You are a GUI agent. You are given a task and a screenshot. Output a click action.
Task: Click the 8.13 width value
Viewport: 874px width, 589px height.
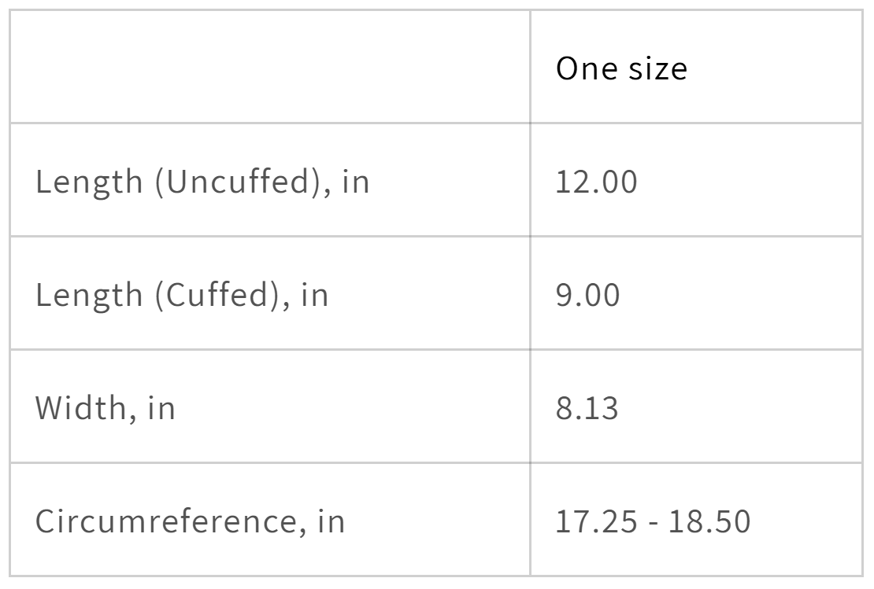[x=587, y=409]
